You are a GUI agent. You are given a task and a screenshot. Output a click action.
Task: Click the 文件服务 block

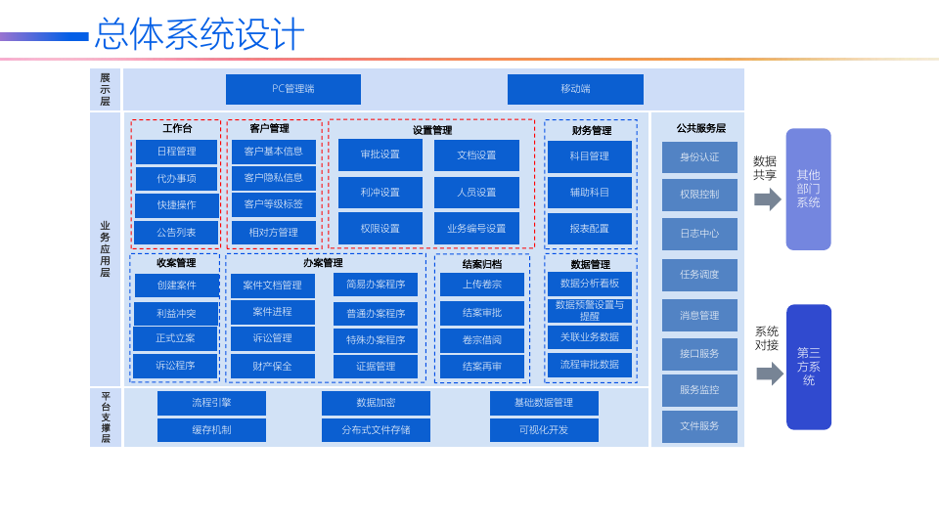coord(699,426)
